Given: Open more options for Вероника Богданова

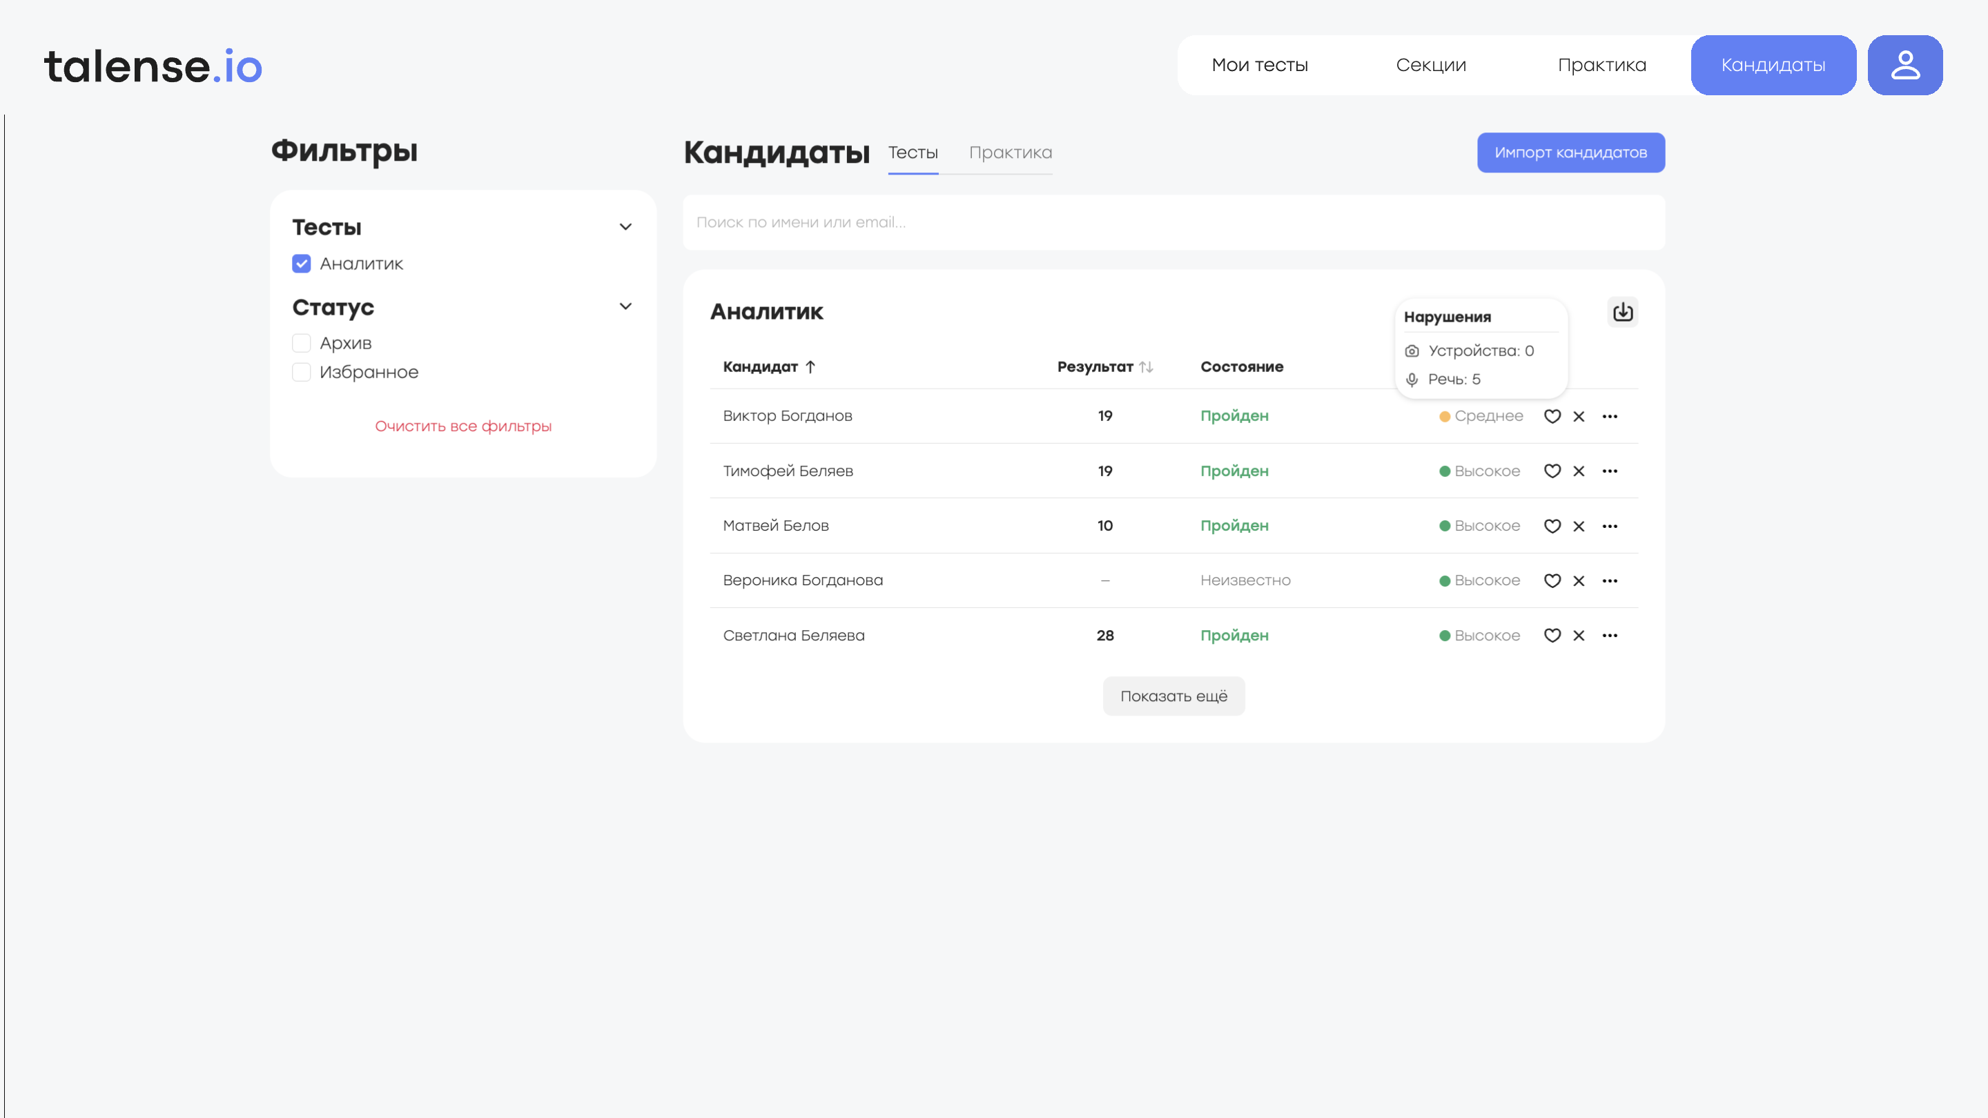Looking at the screenshot, I should pyautogui.click(x=1609, y=580).
